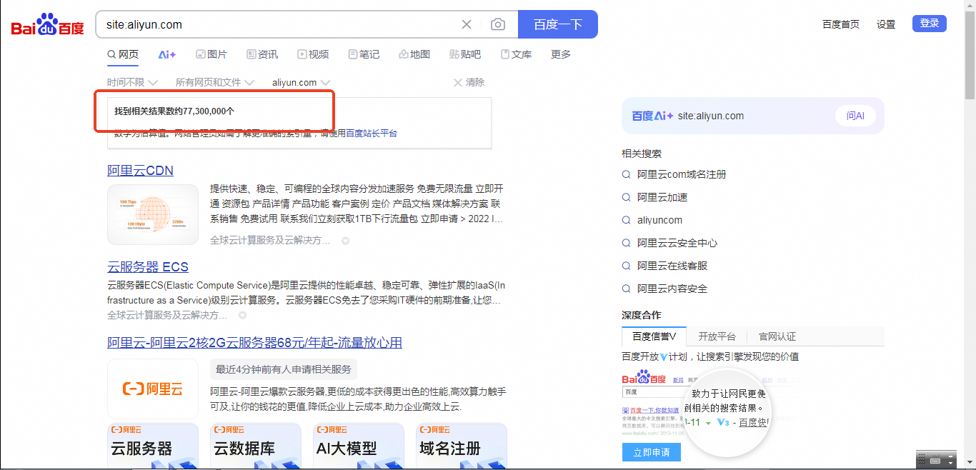This screenshot has height=470, width=976.
Task: Click 清除 to clear filters
Action: pos(469,82)
